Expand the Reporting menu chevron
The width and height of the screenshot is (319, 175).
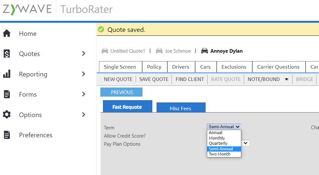pos(84,74)
